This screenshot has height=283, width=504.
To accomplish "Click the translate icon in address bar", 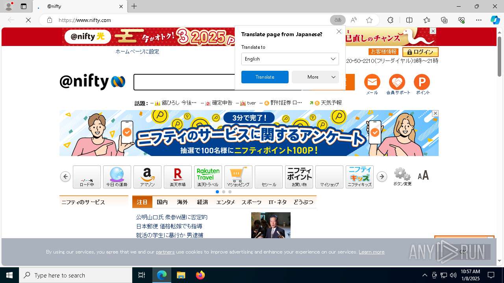I will tap(337, 20).
